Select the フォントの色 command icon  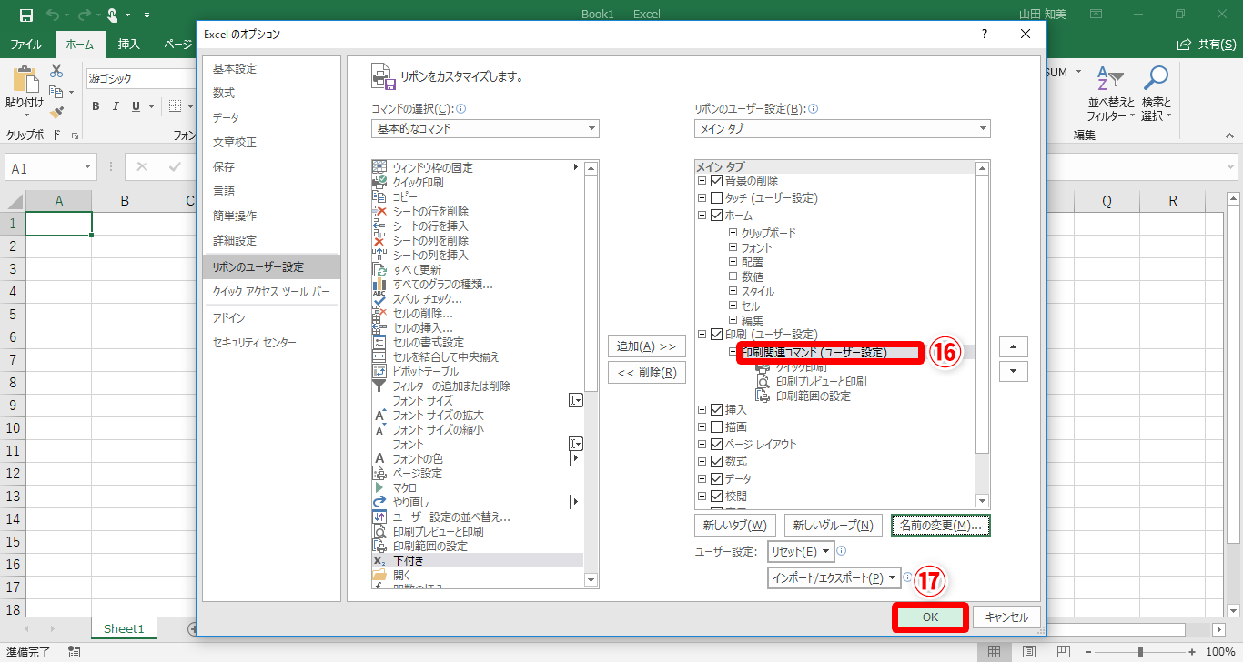(x=379, y=458)
